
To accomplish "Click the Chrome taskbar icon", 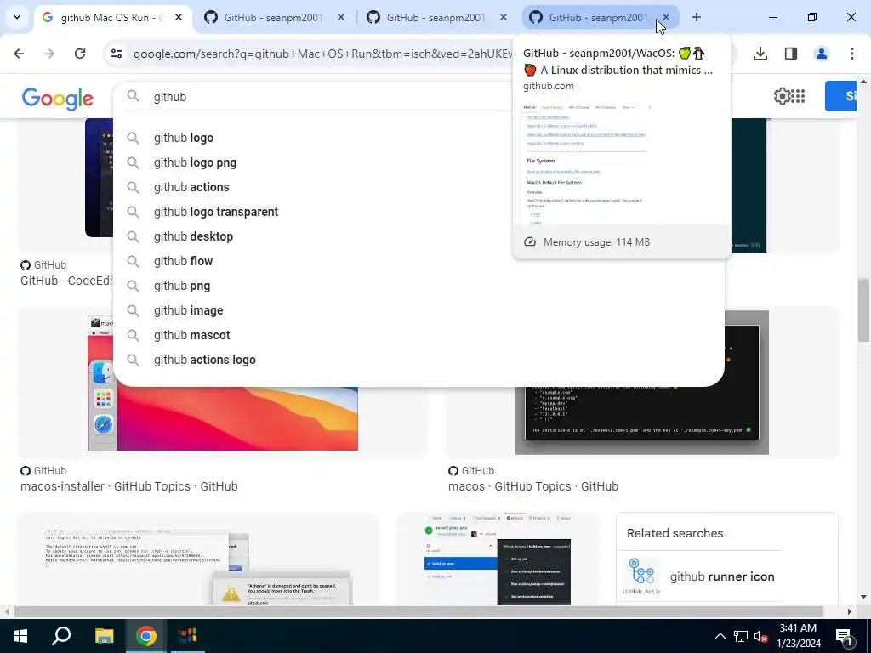I will click(146, 636).
